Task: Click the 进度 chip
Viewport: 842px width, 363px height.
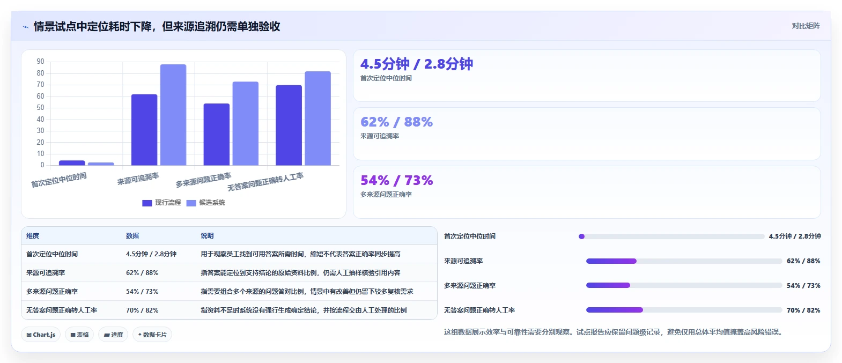Action: click(x=113, y=335)
